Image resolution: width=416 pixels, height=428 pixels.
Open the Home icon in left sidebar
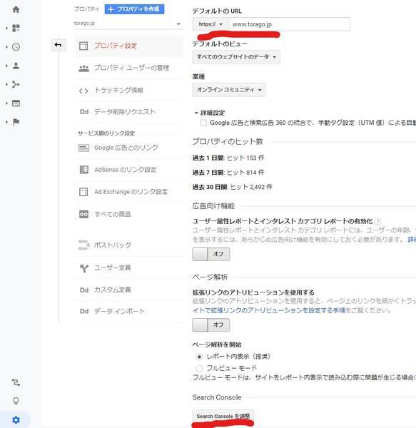[16, 9]
